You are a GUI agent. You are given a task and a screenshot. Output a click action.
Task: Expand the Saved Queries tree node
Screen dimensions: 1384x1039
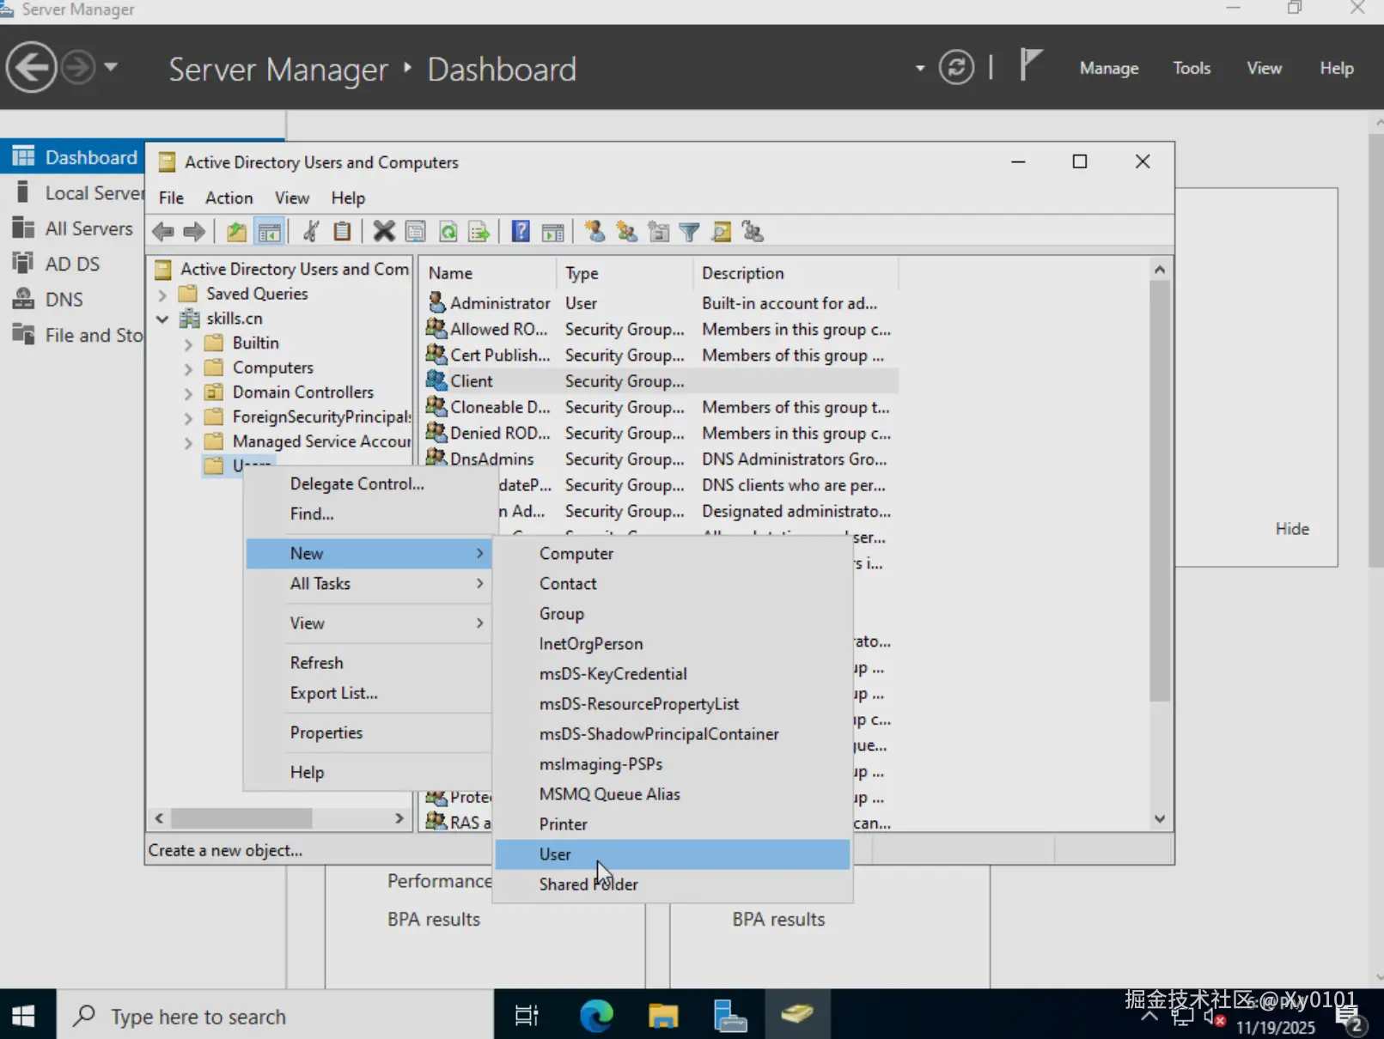click(x=162, y=295)
